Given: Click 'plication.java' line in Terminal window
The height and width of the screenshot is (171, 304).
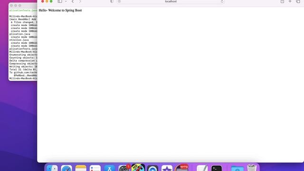Looking at the screenshot, I should (20, 34).
